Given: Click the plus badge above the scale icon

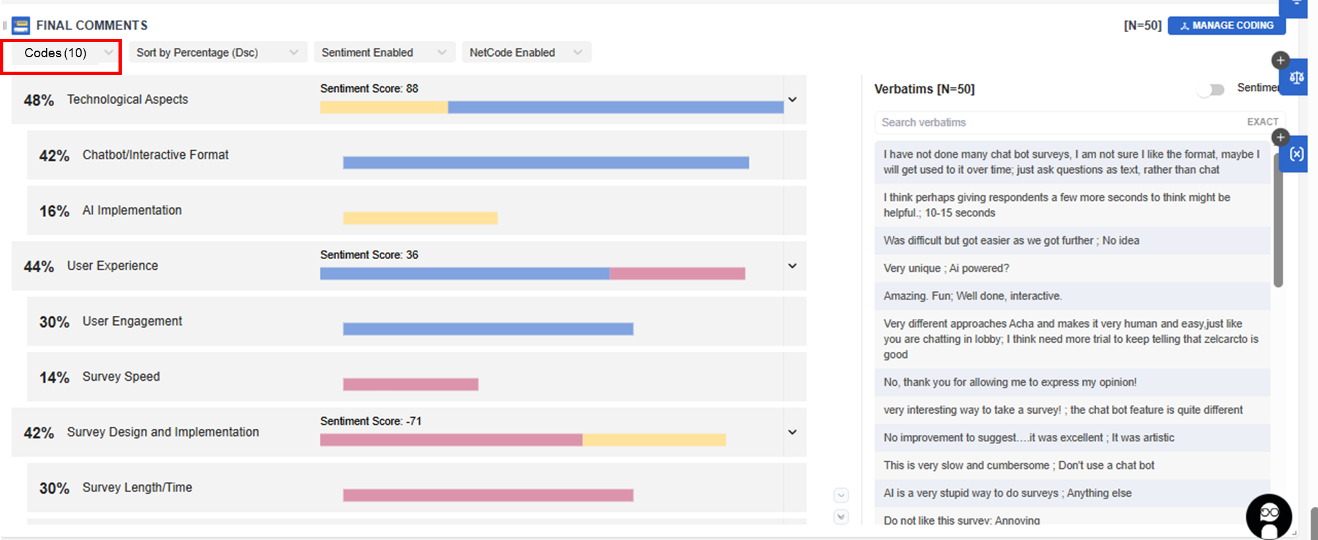Looking at the screenshot, I should tap(1280, 61).
